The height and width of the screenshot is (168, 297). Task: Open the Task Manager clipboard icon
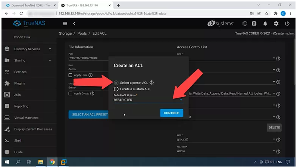254,23
